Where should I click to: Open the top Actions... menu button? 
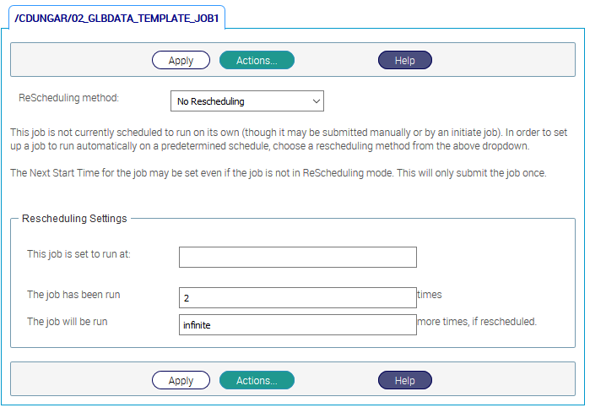tap(257, 60)
